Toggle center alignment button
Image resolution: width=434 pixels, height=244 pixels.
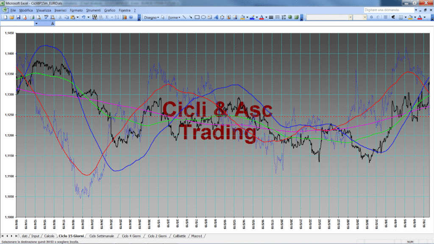click(x=385, y=17)
